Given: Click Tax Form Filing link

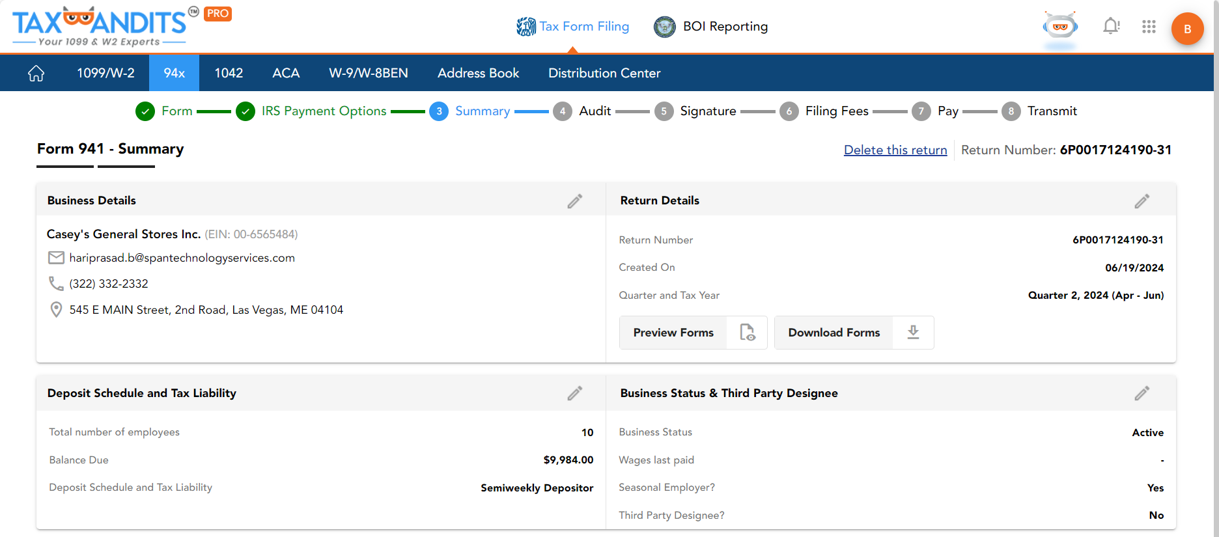Looking at the screenshot, I should pyautogui.click(x=584, y=27).
